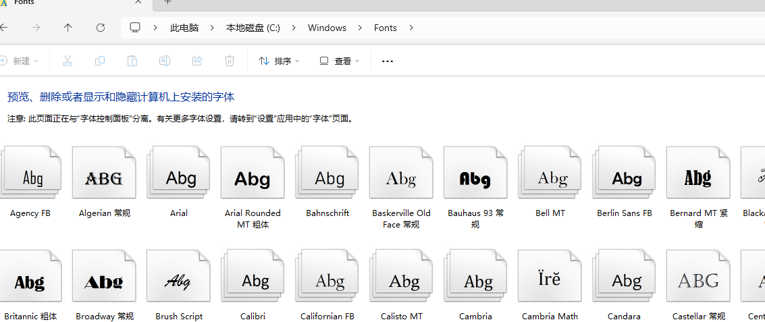Open the See more three-dots menu

[388, 61]
